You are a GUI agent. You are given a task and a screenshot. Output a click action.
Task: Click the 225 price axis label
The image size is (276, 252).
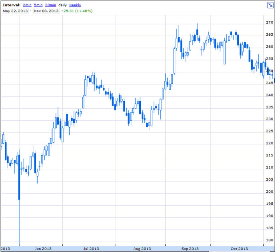point(270,131)
